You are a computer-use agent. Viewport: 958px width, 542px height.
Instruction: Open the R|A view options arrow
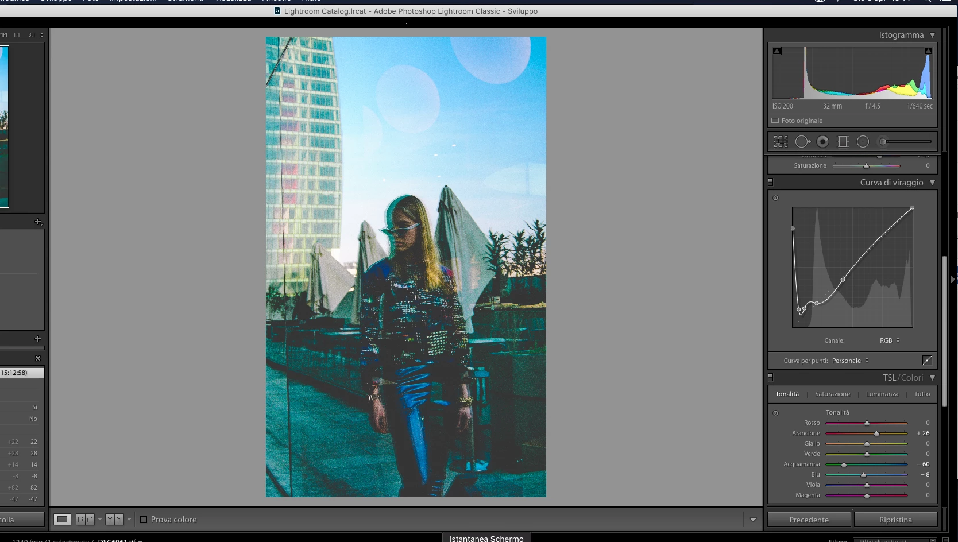coord(100,520)
